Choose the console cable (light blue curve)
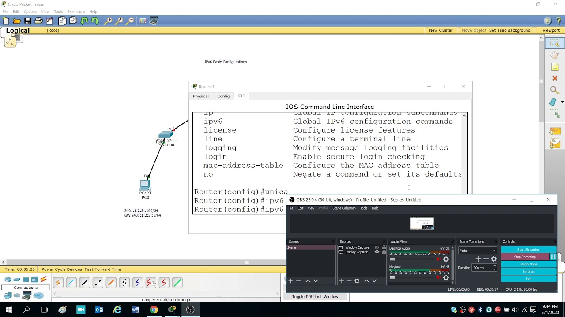 tap(71, 283)
